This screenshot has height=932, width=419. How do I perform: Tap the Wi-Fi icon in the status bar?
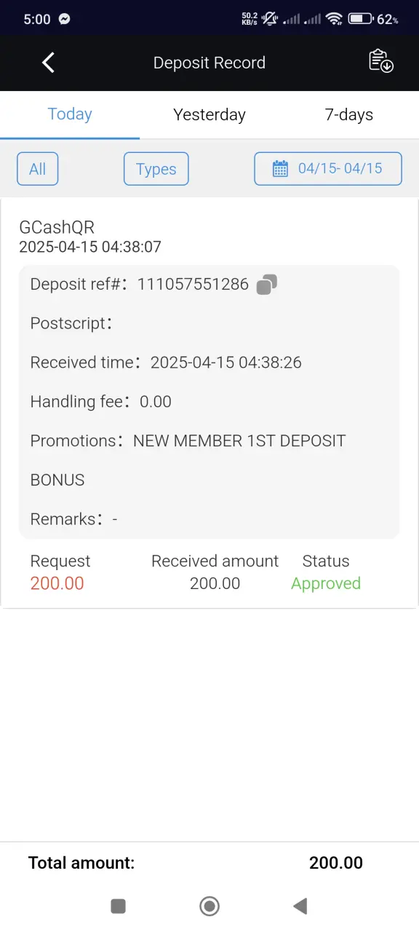[x=334, y=19]
